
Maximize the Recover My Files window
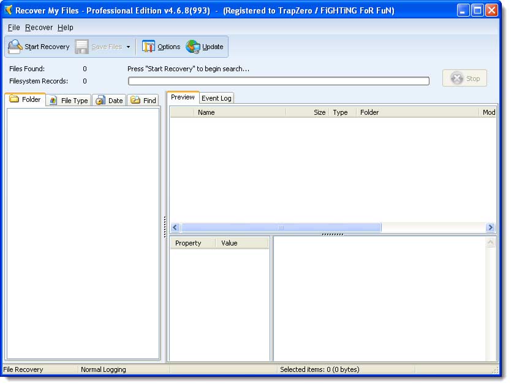pyautogui.click(x=477, y=10)
